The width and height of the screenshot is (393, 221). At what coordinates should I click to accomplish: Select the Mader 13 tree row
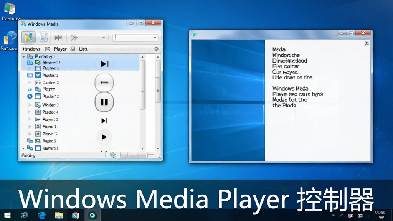pyautogui.click(x=80, y=63)
